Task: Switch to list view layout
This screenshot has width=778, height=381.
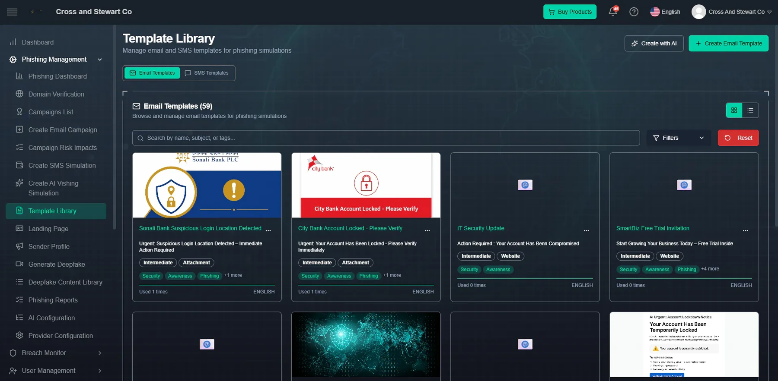Action: pyautogui.click(x=750, y=110)
